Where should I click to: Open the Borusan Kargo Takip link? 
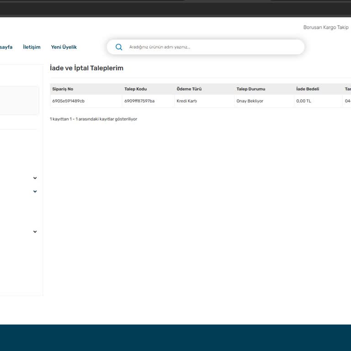325,27
